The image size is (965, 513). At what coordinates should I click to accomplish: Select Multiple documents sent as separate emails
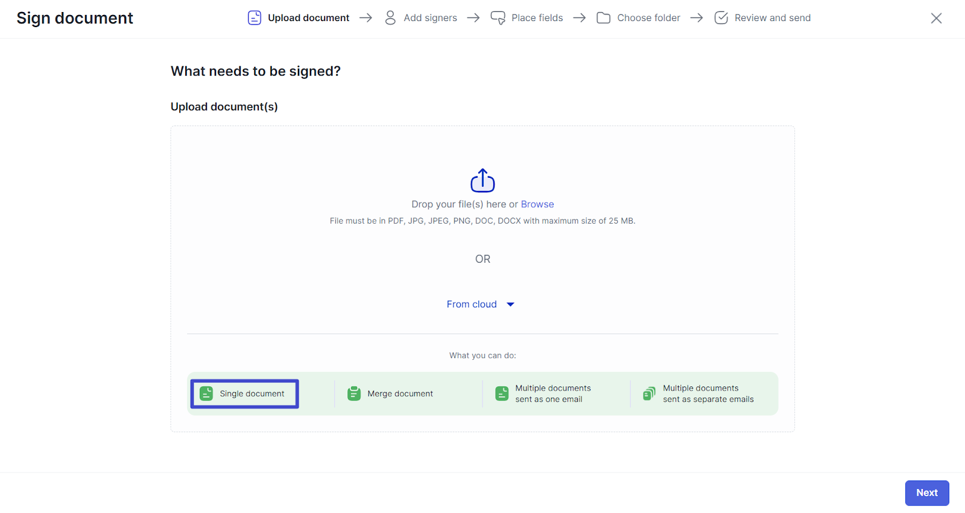[708, 394]
